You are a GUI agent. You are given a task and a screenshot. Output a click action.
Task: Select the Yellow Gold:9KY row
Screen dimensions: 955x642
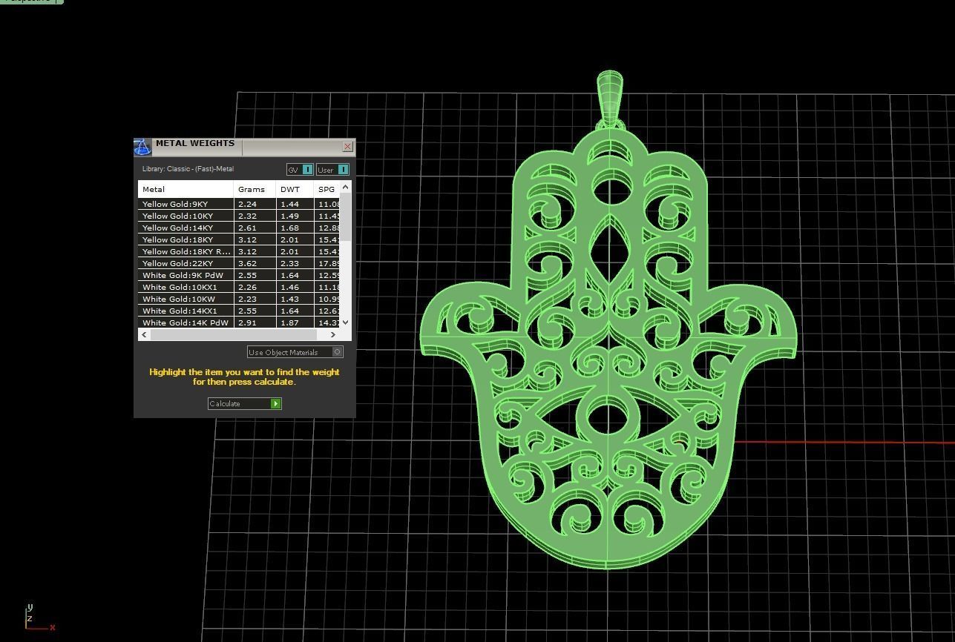pyautogui.click(x=239, y=204)
